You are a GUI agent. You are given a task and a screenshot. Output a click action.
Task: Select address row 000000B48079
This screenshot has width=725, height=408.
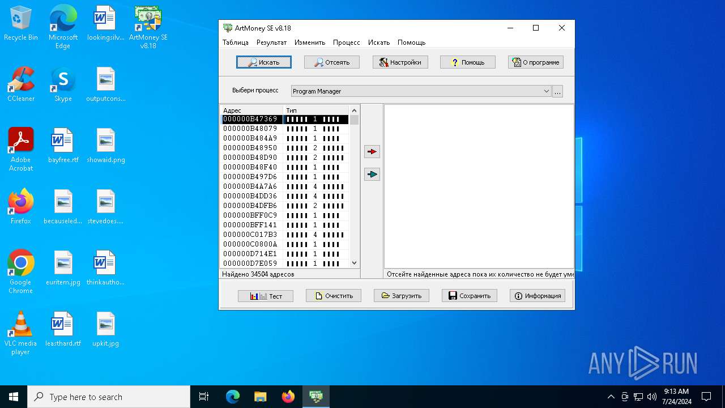284,129
